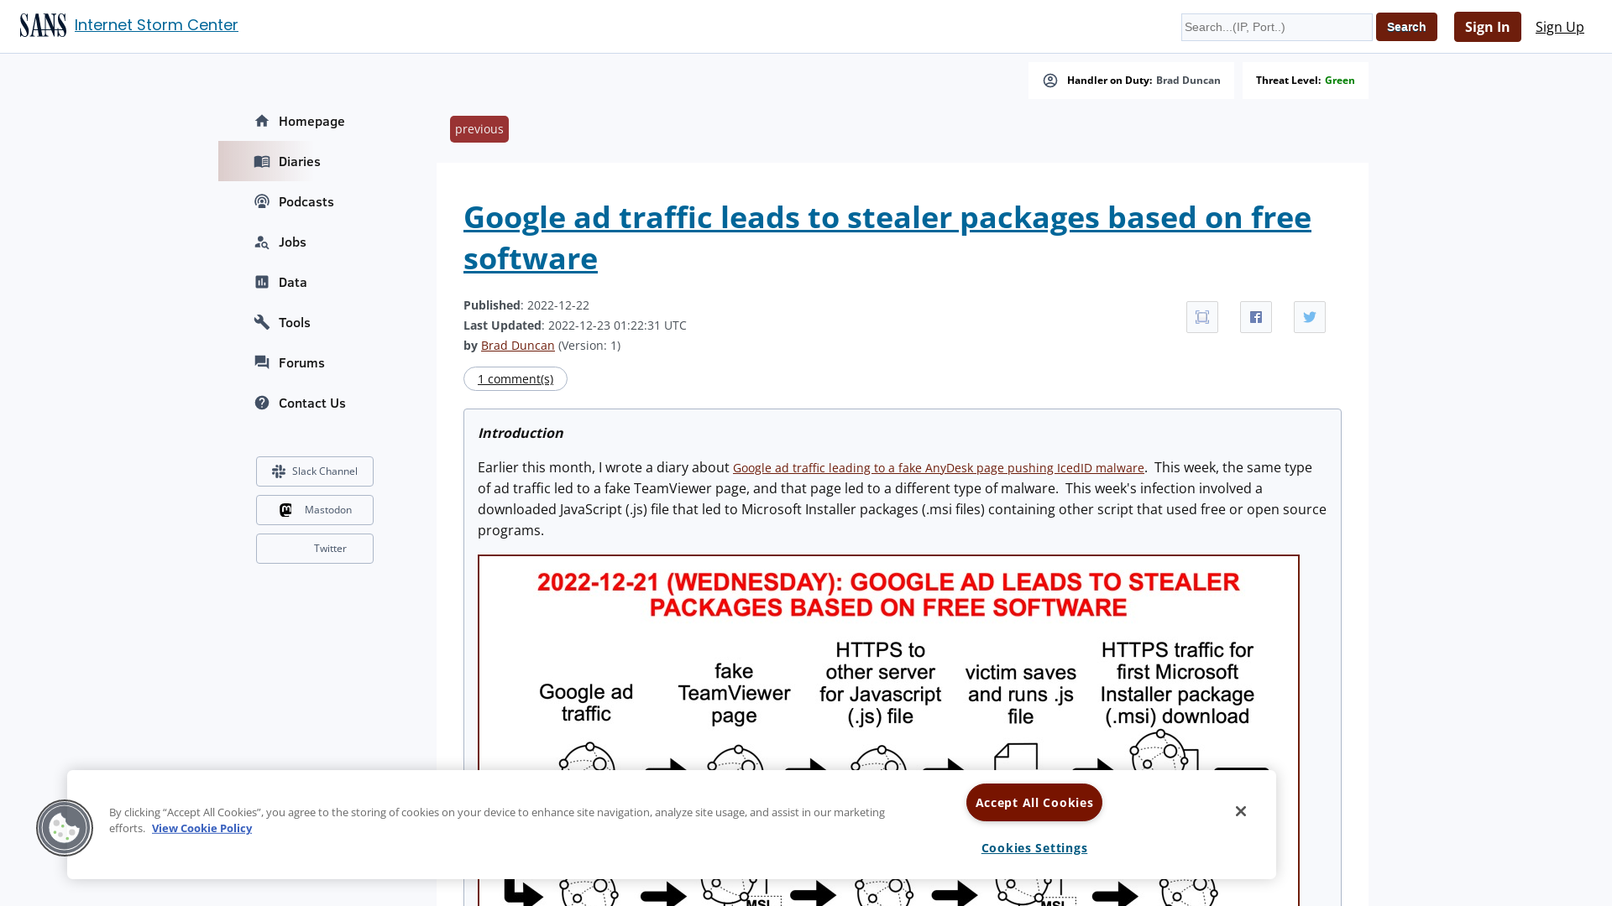Click the SANS Internet Storm Center logo icon
Viewport: 1612px width, 906px height.
coord(42,24)
